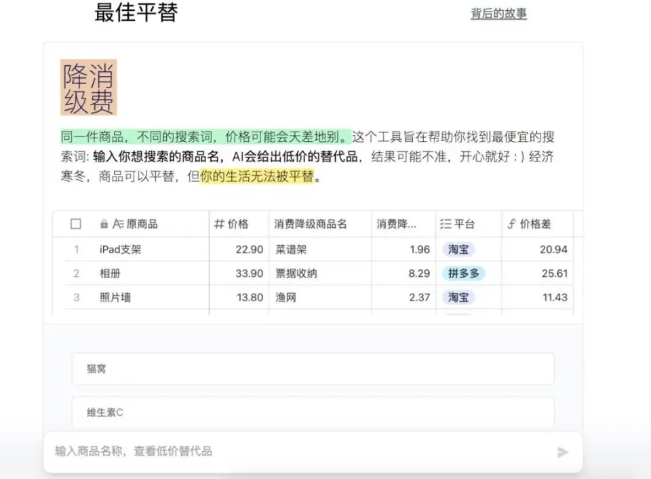Click the send arrow icon
This screenshot has height=479, width=651.
pyautogui.click(x=562, y=452)
